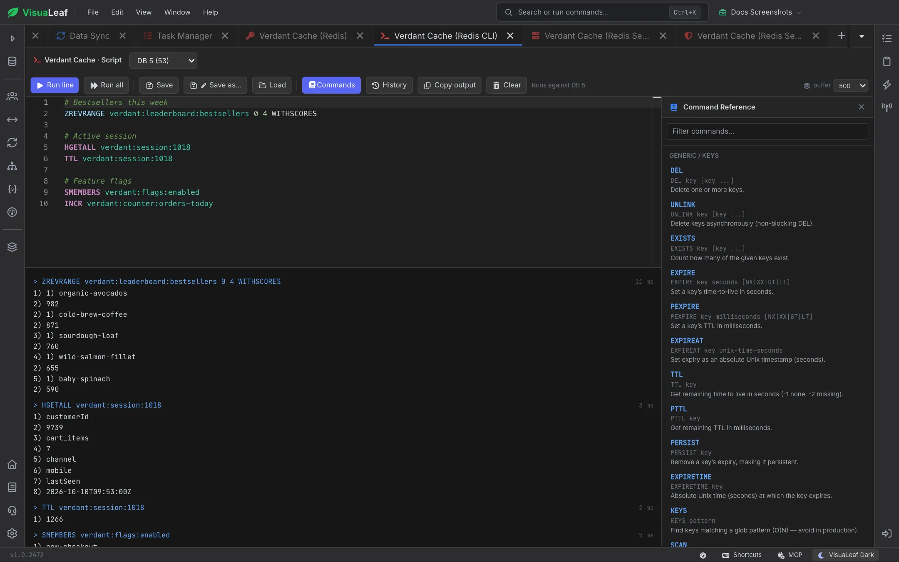899x562 pixels.
Task: Open the hierarchy tree sidebar icon
Action: tap(12, 166)
